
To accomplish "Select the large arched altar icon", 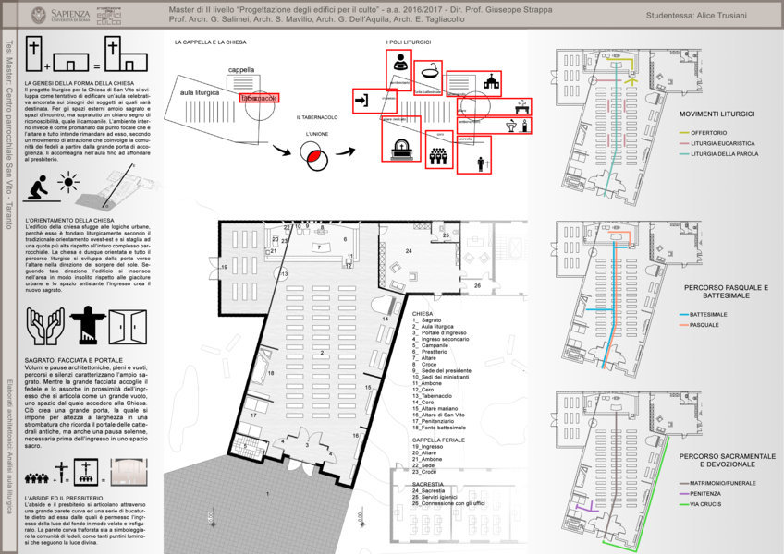I will point(402,150).
